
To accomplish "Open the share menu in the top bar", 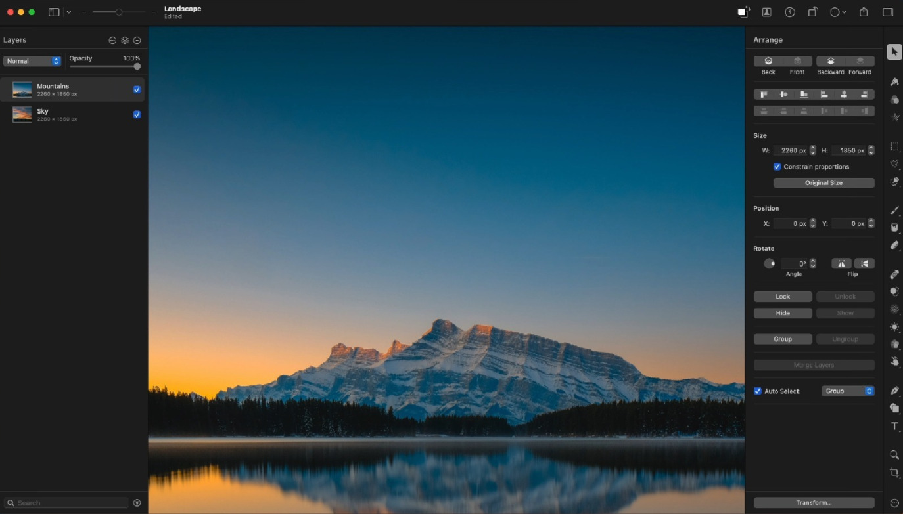I will coord(864,12).
